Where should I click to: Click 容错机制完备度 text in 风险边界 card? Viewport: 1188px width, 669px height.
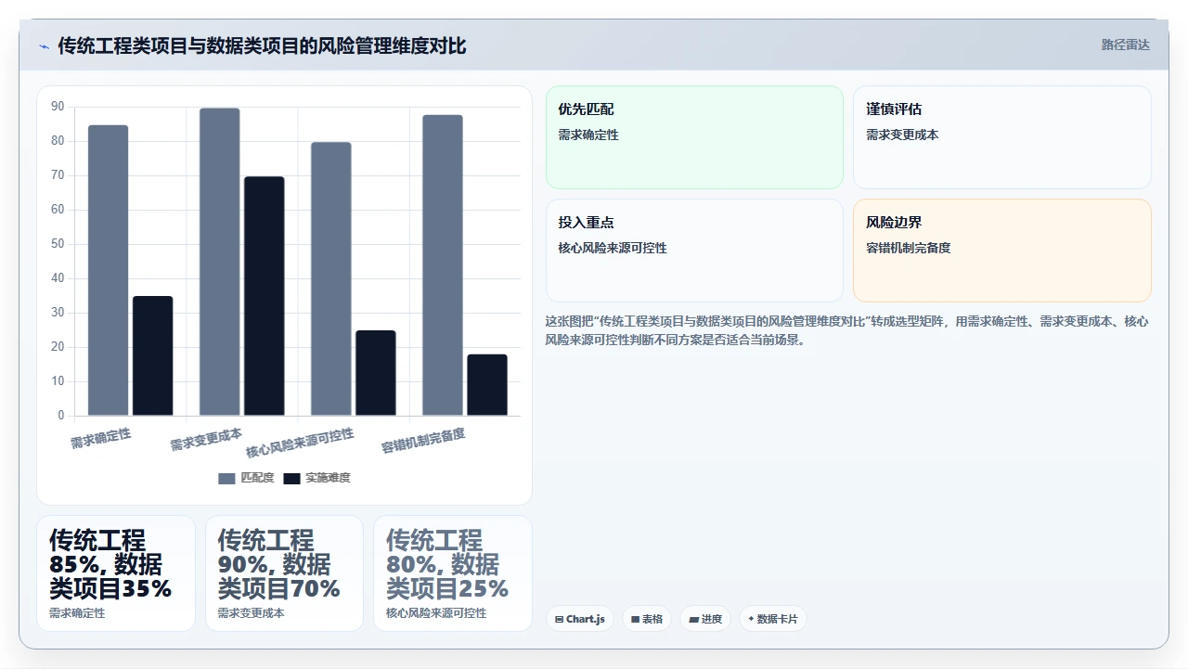(909, 248)
